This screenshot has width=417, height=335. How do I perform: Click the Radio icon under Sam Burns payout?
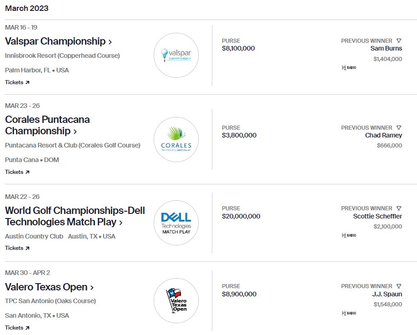point(348,67)
